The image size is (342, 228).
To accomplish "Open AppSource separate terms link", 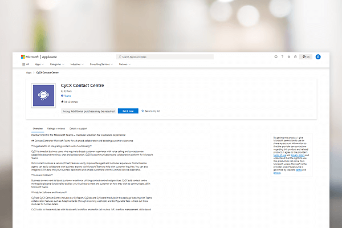I will point(299,170).
